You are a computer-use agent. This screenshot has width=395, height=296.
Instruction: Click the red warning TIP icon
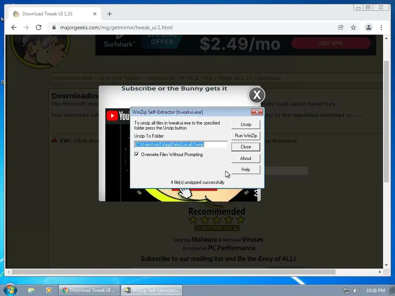(54, 140)
